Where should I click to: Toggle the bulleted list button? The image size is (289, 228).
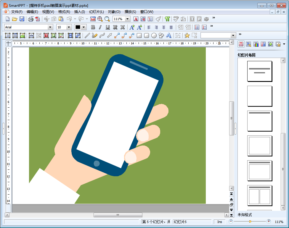[x=197, y=27]
